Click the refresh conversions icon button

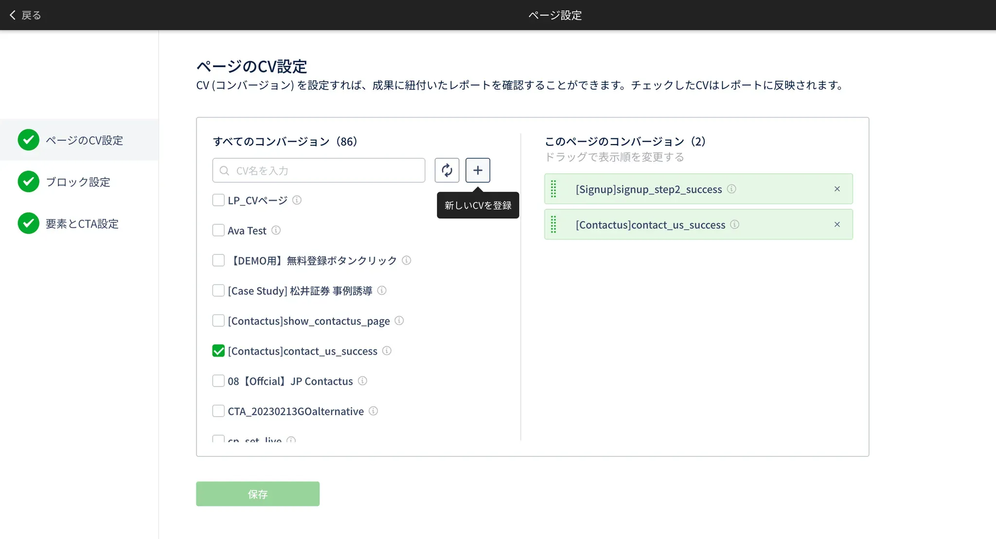(446, 170)
